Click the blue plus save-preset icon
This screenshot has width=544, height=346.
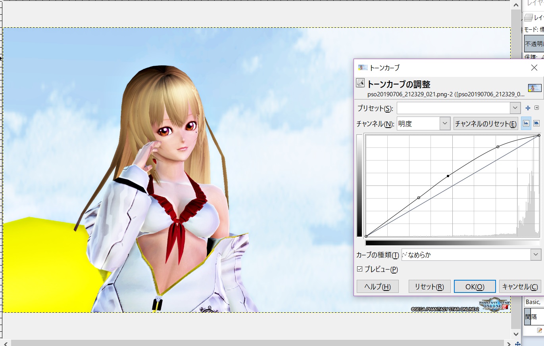pos(528,108)
